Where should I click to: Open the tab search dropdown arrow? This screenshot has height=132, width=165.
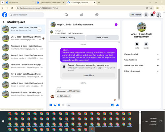(2, 2)
